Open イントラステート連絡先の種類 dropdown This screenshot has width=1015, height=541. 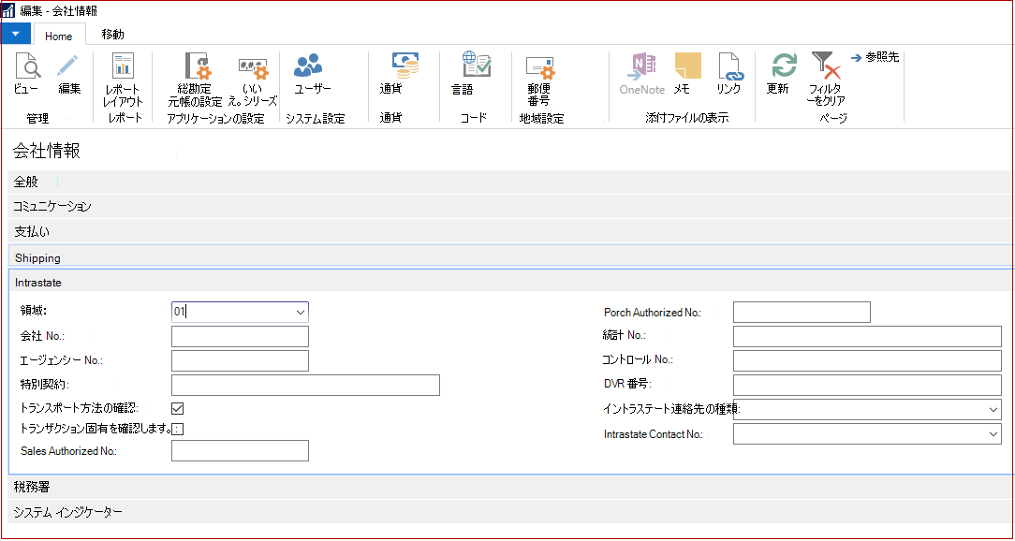coord(993,410)
